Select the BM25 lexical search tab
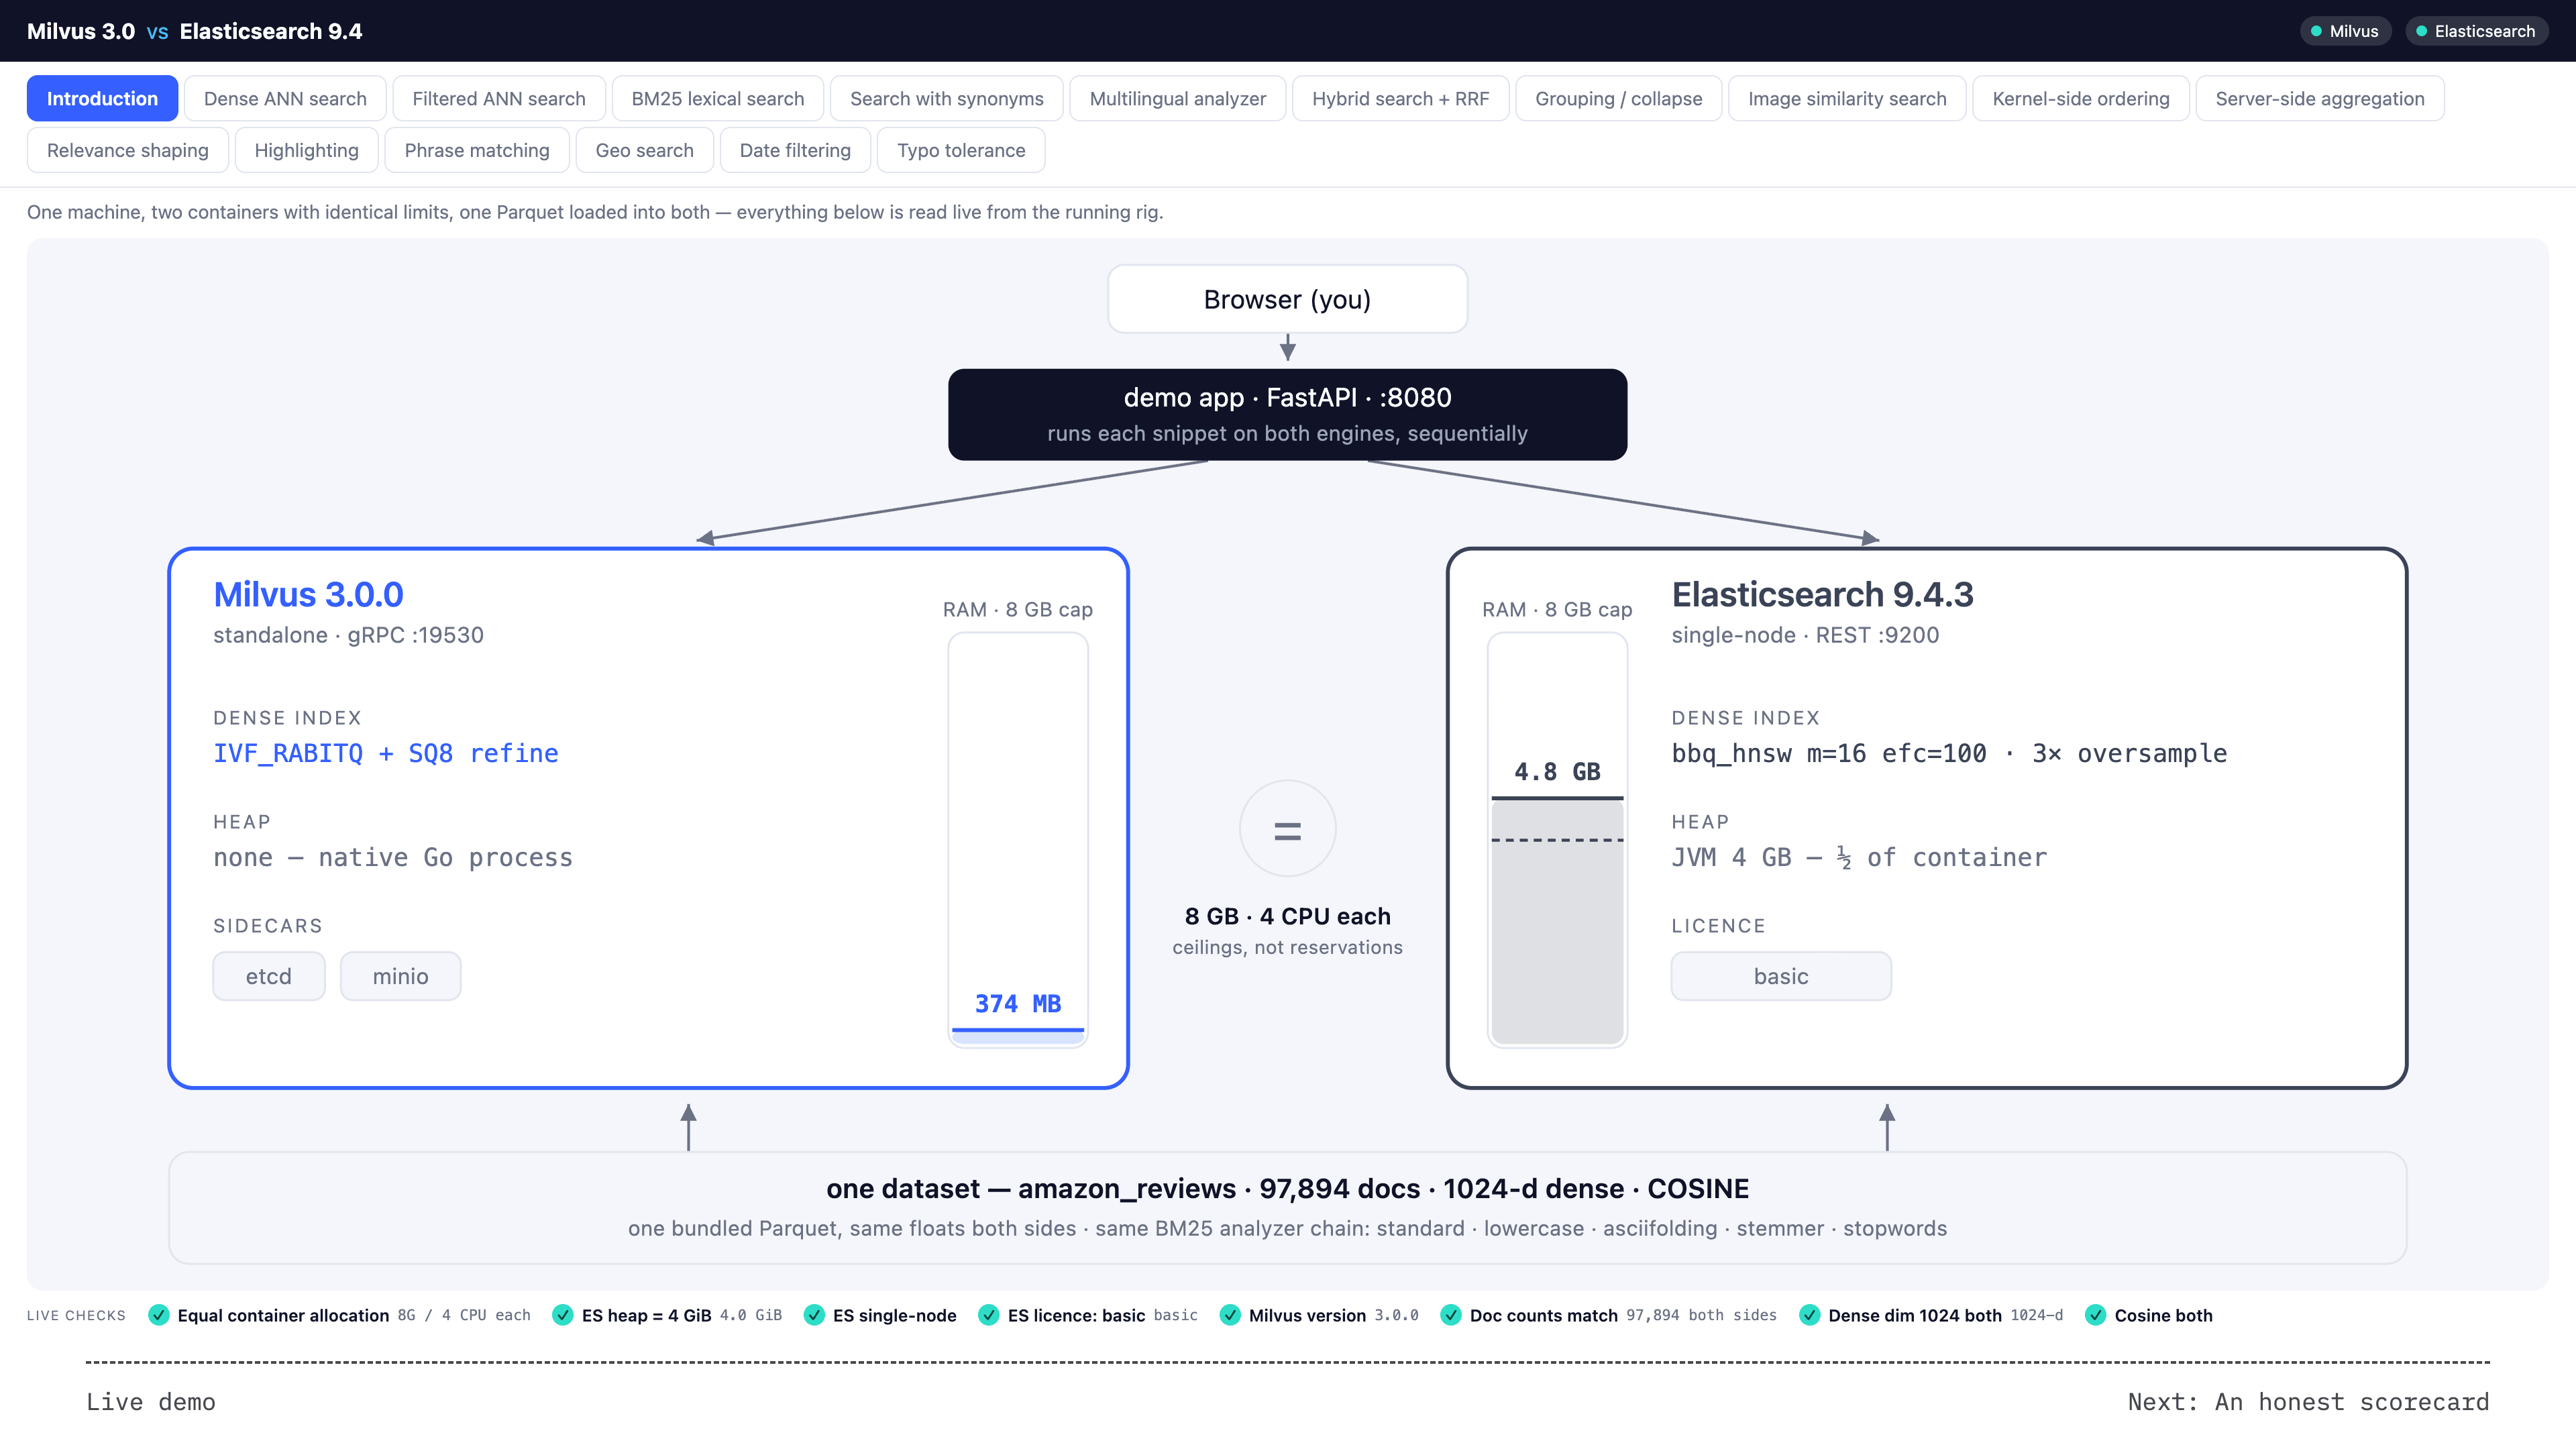2576x1449 pixels. pyautogui.click(x=718, y=98)
